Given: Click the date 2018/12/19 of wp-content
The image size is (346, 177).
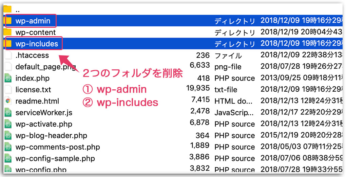Looking at the screenshot, I should click(280, 32).
